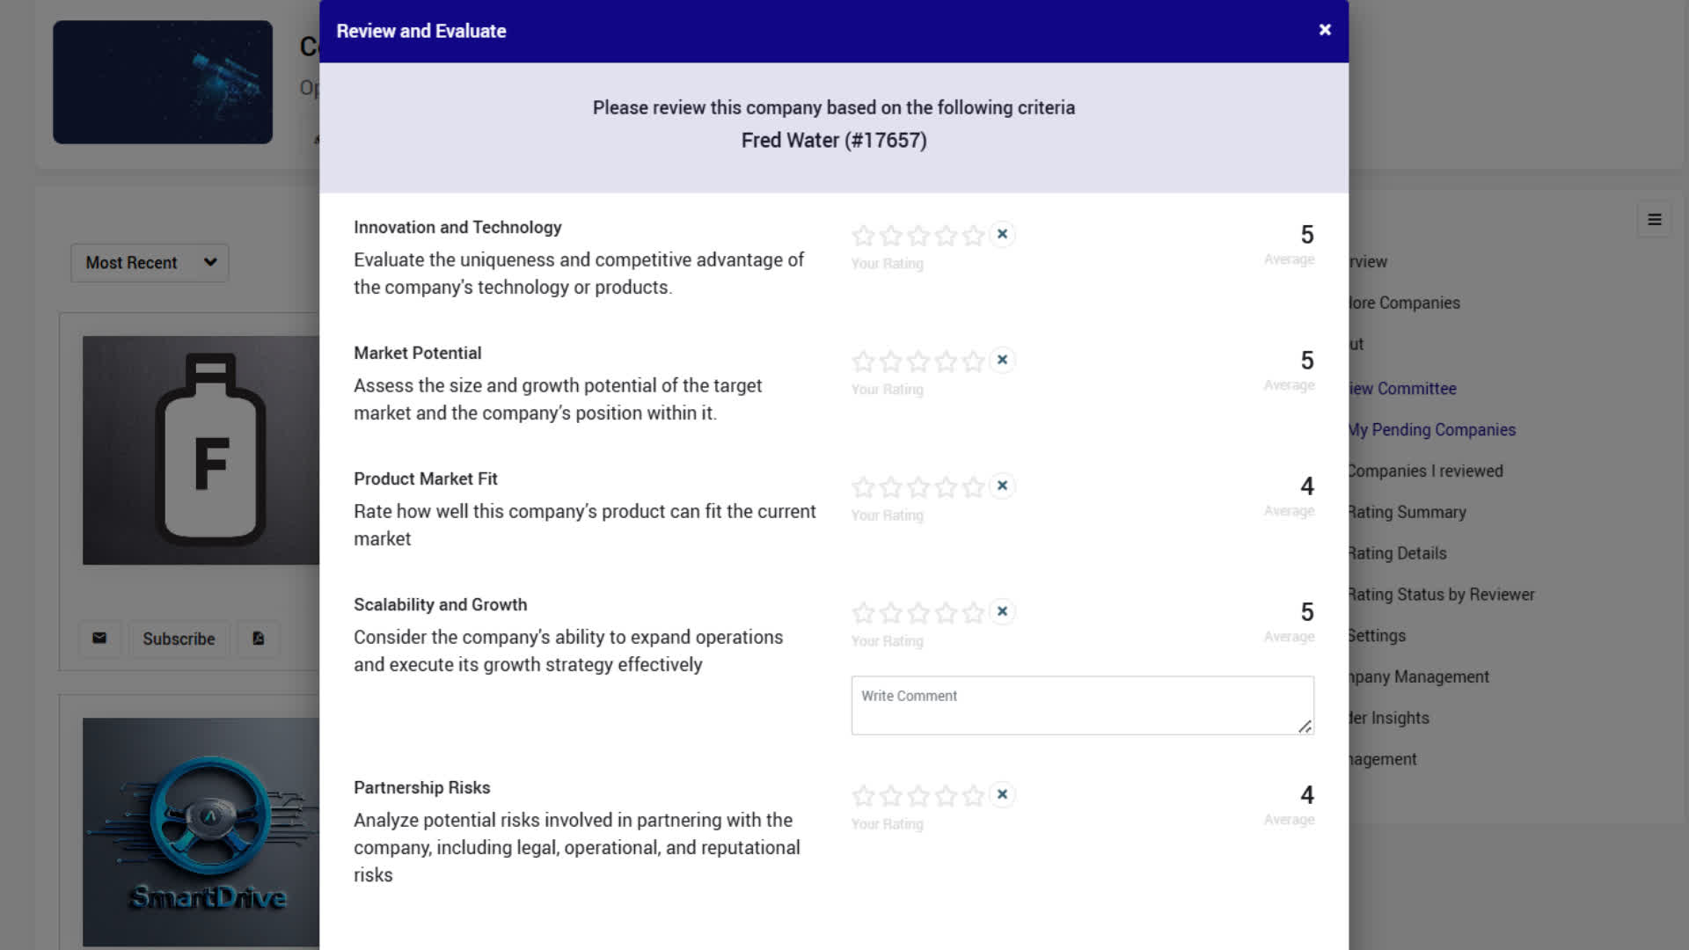1689x950 pixels.
Task: Set Scalability and Growth to four stars
Action: pos(946,613)
